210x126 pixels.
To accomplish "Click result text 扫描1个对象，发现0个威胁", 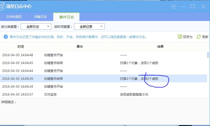I will pyautogui.click(x=139, y=78).
